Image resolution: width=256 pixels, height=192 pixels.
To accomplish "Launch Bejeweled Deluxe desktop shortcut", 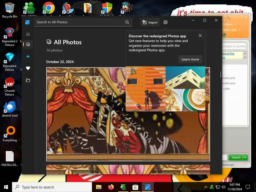I will click(x=10, y=62).
